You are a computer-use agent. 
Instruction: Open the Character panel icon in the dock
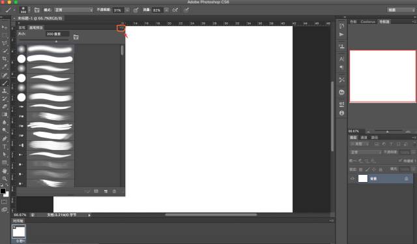(x=341, y=59)
